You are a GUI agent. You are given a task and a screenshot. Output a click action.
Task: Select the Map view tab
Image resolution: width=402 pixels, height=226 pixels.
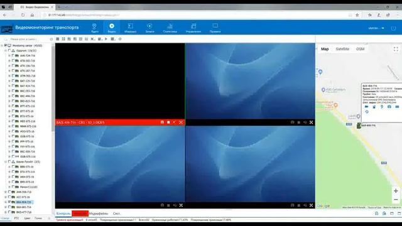pos(325,49)
